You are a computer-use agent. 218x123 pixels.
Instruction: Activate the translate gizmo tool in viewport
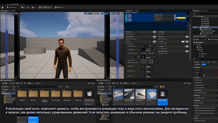coord(88,13)
